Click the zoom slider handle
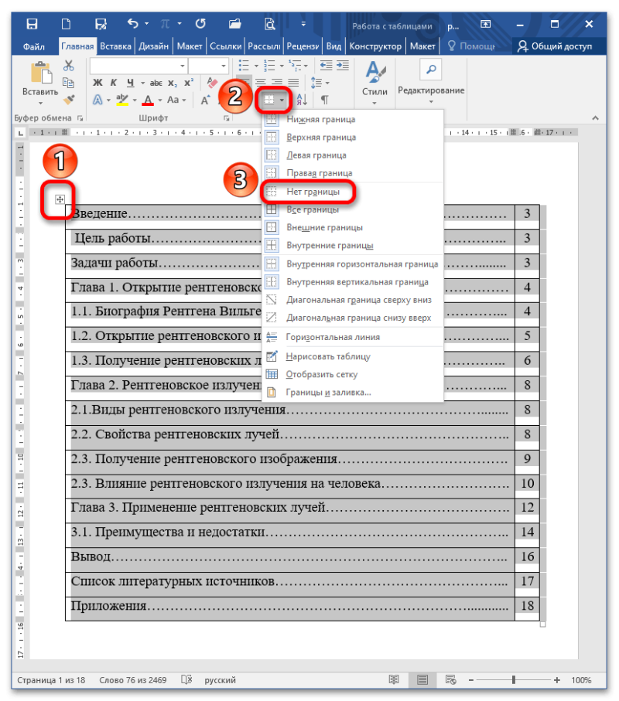 (513, 679)
